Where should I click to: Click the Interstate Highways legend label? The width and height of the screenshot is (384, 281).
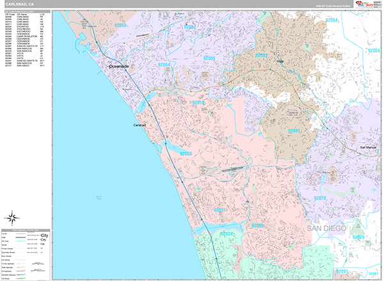(8, 275)
